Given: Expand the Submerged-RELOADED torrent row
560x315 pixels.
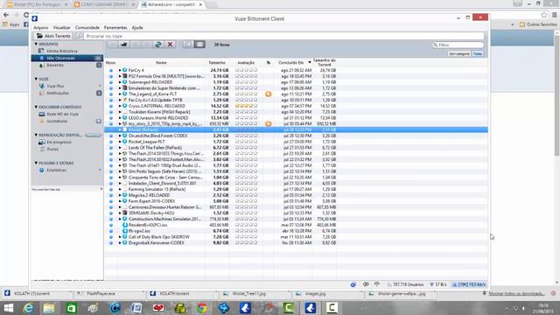Looking at the screenshot, I should point(120,82).
